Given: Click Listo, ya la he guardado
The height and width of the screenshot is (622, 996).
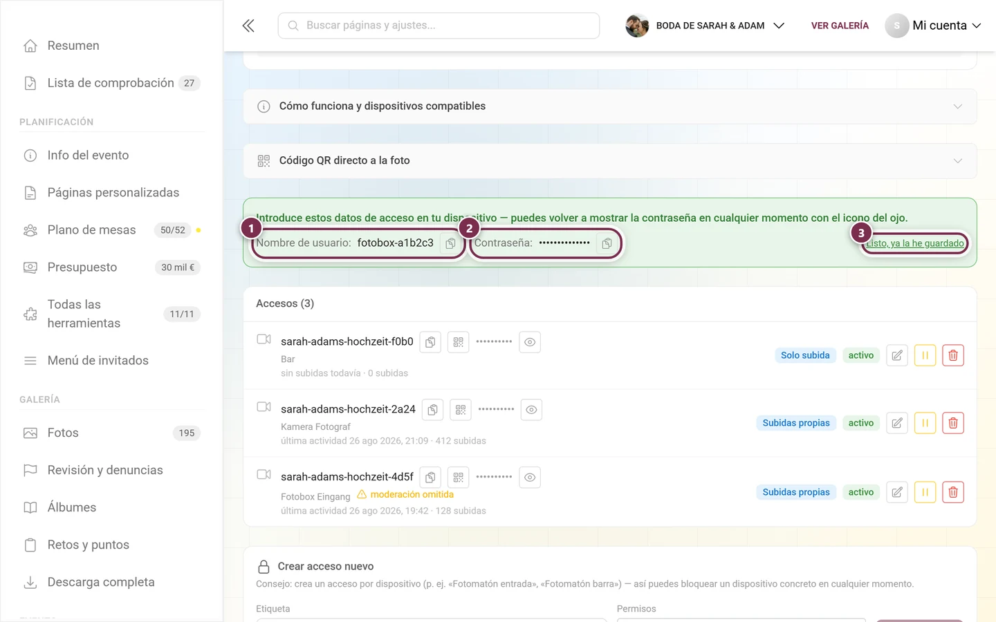Looking at the screenshot, I should pos(915,243).
